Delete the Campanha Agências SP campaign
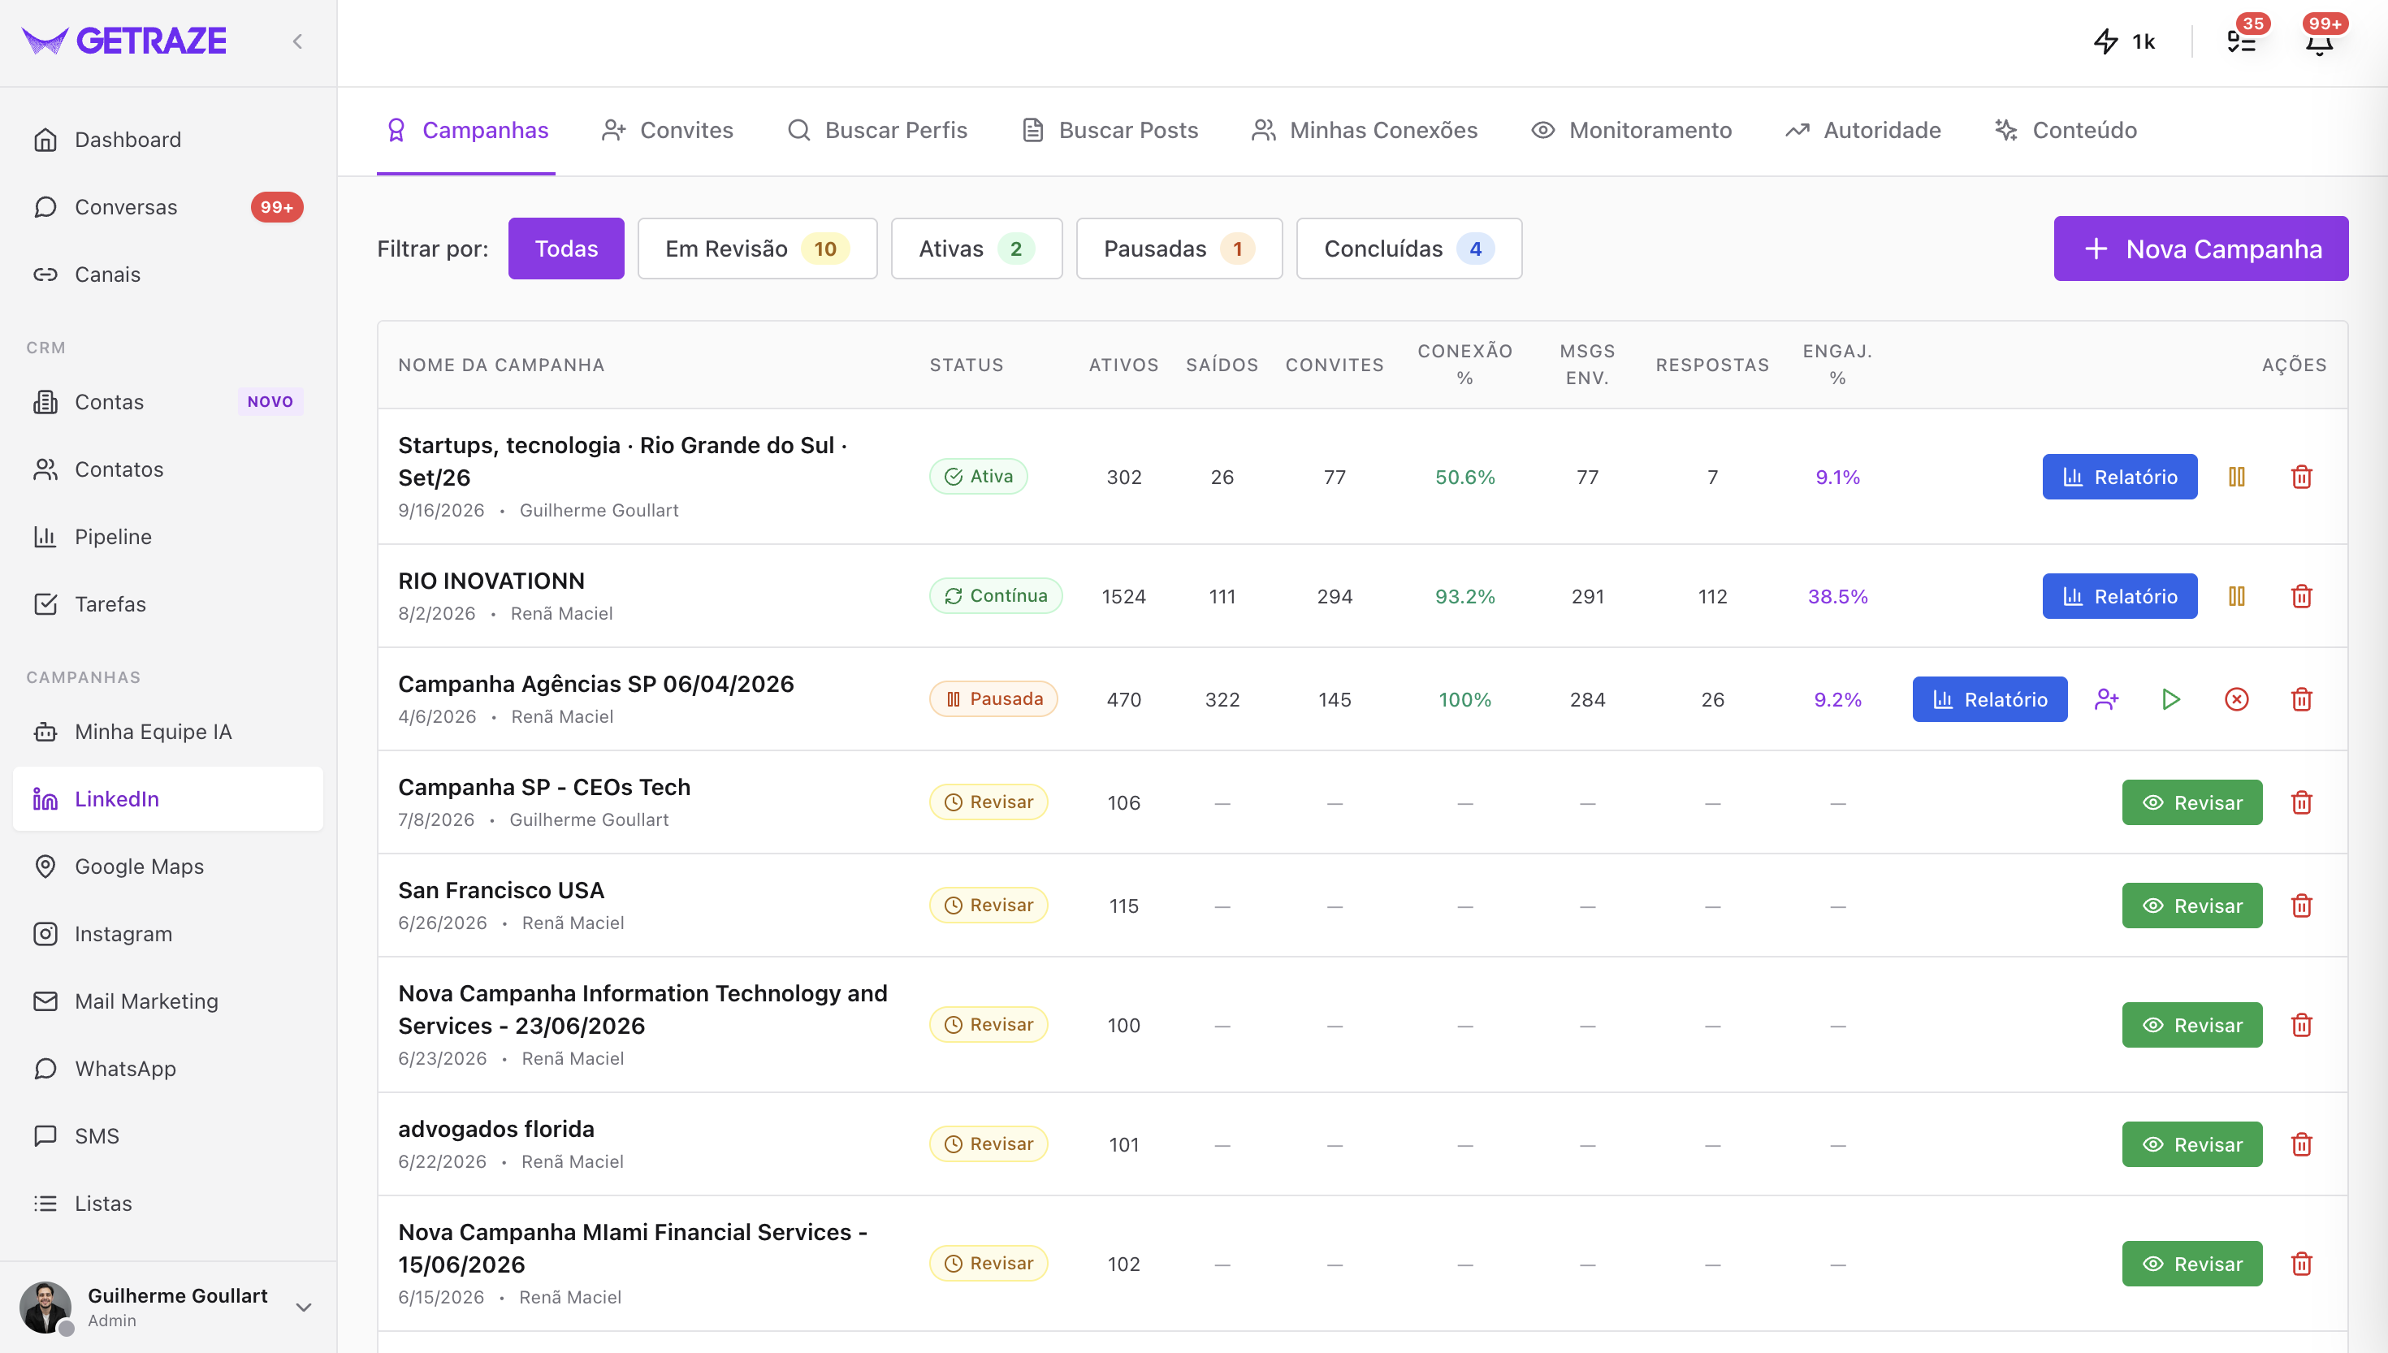Image resolution: width=2388 pixels, height=1353 pixels. pyautogui.click(x=2302, y=698)
